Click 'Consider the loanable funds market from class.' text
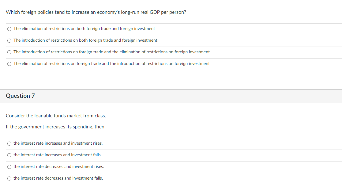The image size is (342, 190). [x=56, y=116]
